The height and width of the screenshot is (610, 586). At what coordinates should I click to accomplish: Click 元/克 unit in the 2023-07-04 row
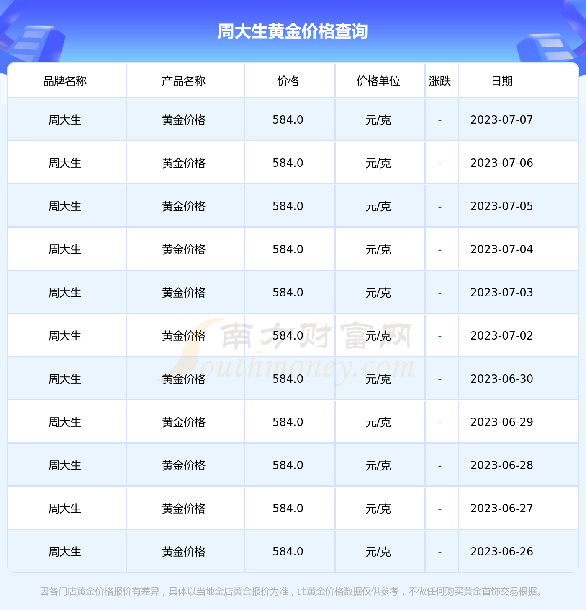(x=378, y=250)
